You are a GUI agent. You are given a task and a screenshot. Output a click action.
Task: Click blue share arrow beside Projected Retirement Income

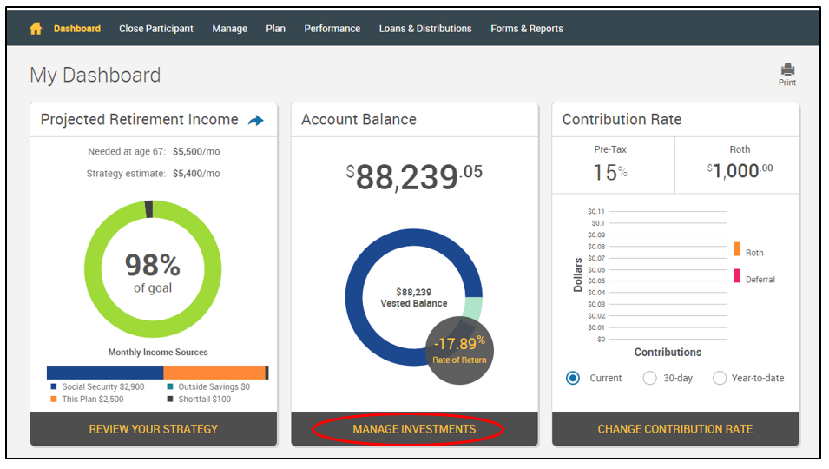255,121
